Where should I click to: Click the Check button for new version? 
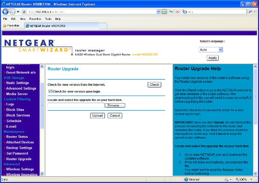tap(154, 85)
